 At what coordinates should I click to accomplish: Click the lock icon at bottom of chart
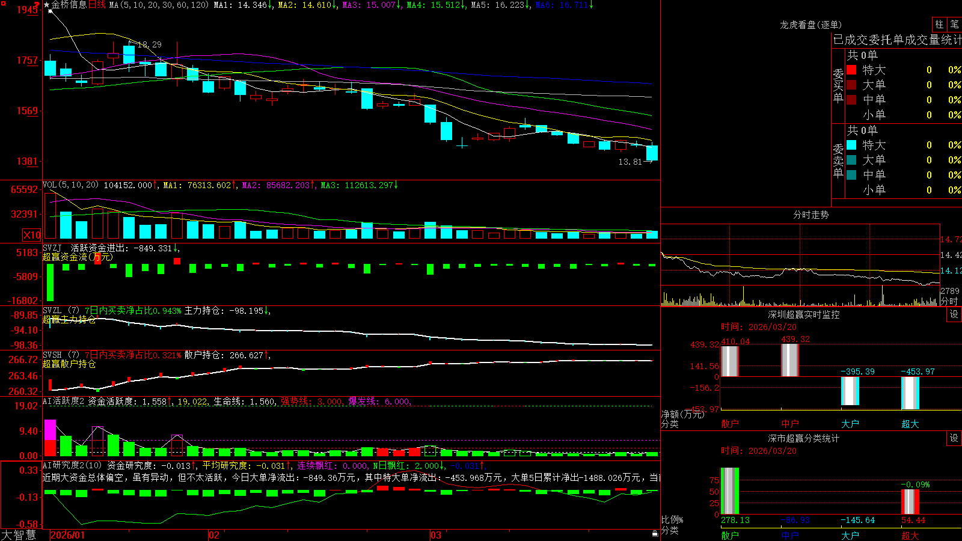pyautogui.click(x=655, y=534)
